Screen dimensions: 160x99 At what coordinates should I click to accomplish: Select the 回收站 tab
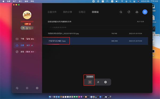point(95,12)
